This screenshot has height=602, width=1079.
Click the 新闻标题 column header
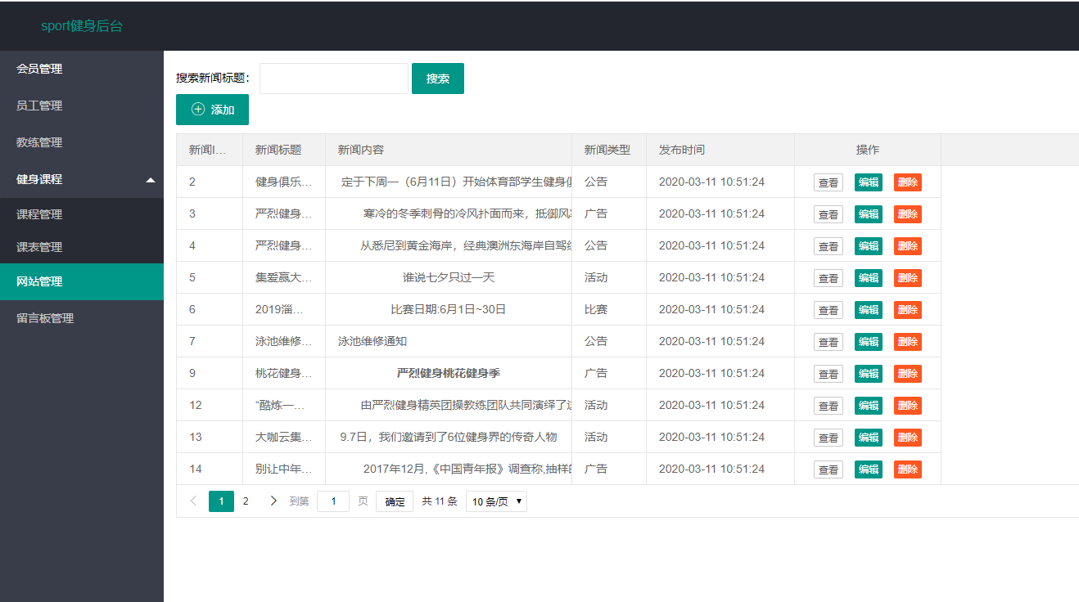click(x=284, y=150)
